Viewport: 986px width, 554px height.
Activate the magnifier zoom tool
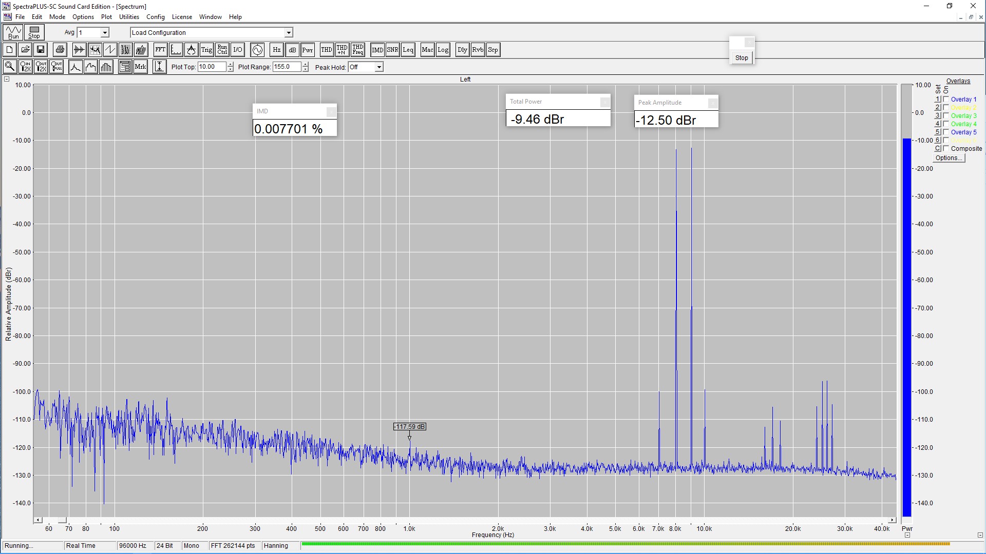point(9,67)
